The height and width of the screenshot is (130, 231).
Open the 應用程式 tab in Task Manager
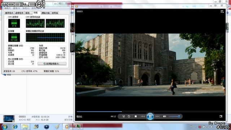pyautogui.click(x=9, y=13)
